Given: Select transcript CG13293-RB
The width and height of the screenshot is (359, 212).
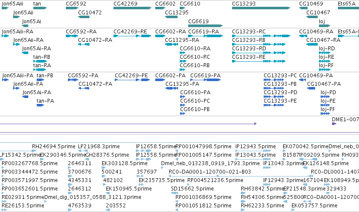Looking at the screenshot, I should click(x=248, y=40).
